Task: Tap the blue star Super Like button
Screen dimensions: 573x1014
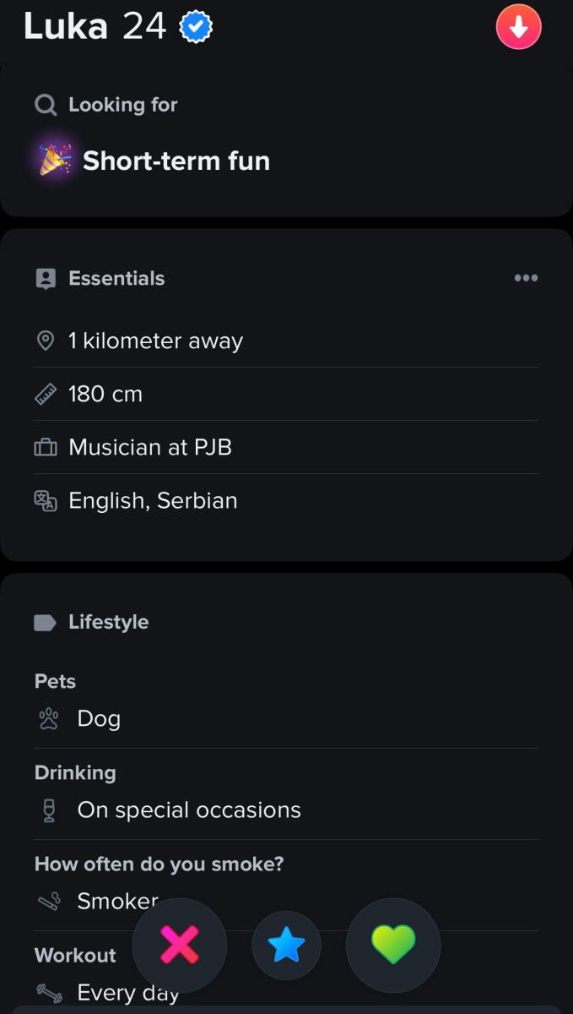Action: [x=286, y=946]
